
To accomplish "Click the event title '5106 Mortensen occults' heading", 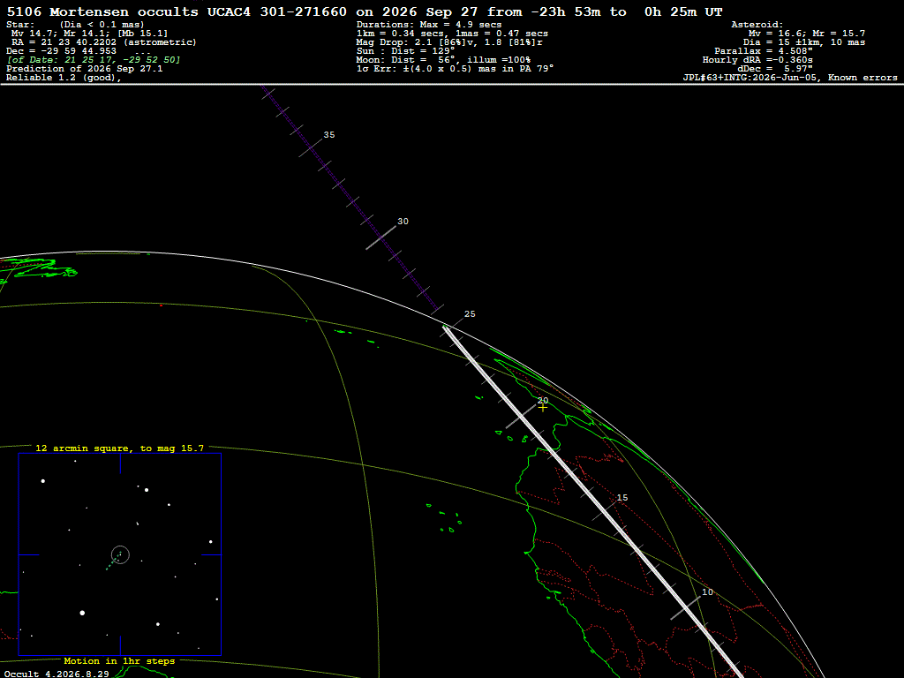I will pyautogui.click(x=102, y=11).
